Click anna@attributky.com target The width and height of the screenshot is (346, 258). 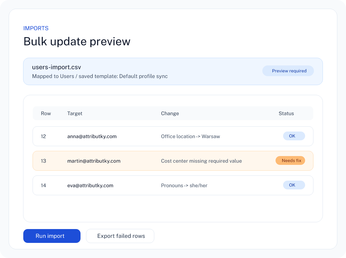pos(92,136)
